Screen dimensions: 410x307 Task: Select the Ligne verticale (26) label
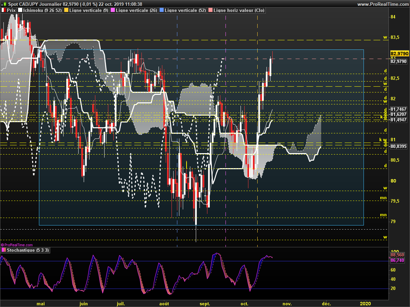[x=136, y=10]
